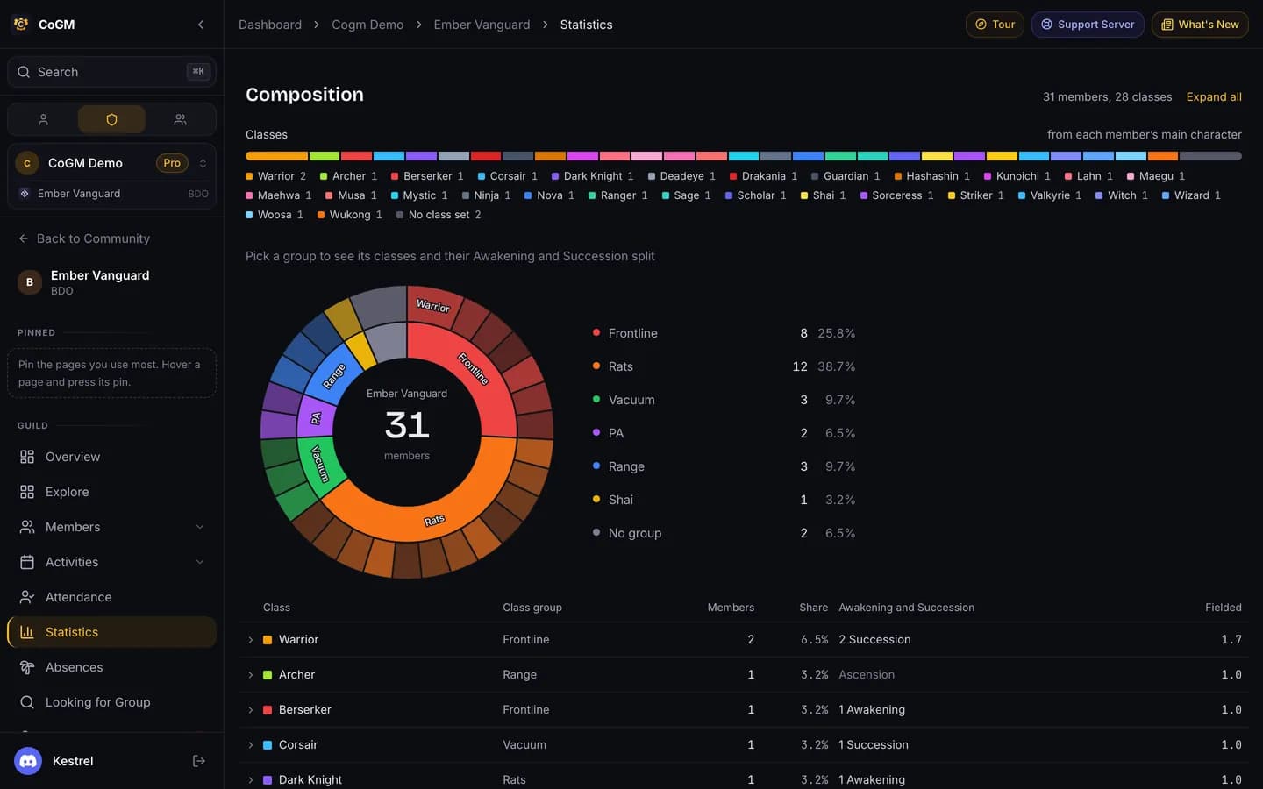Click the Warrior class legend chip

coord(276,176)
